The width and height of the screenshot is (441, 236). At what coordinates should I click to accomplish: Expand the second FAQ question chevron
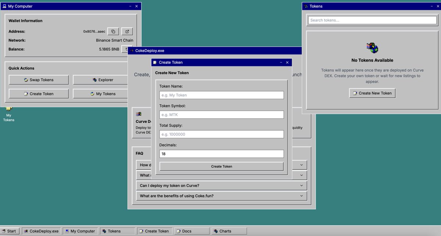pos(302,175)
